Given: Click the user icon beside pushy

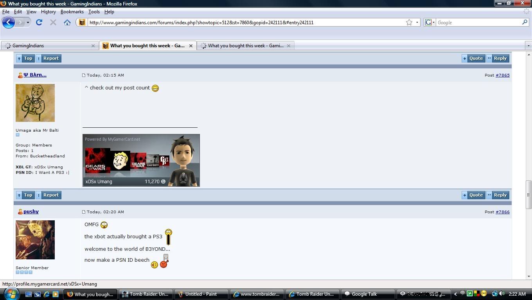Looking at the screenshot, I should 20,212.
